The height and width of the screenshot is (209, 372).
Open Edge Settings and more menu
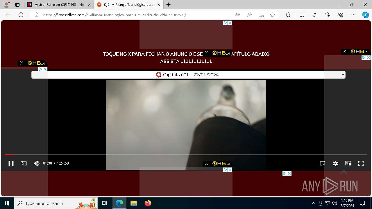353,15
